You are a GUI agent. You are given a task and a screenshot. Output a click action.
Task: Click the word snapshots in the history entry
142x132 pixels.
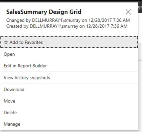pos(40,78)
